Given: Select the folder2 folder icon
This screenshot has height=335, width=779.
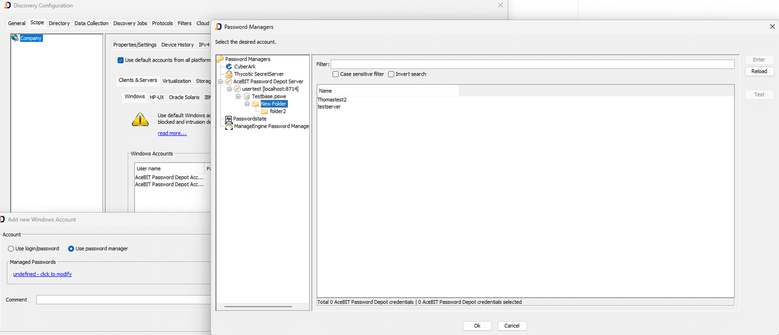Looking at the screenshot, I should (265, 111).
